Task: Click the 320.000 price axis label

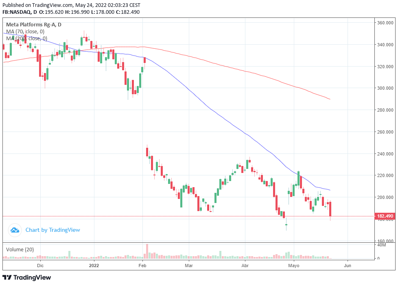Action: coord(385,67)
